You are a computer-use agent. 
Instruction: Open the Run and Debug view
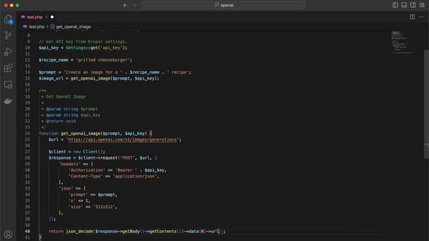pyautogui.click(x=8, y=52)
